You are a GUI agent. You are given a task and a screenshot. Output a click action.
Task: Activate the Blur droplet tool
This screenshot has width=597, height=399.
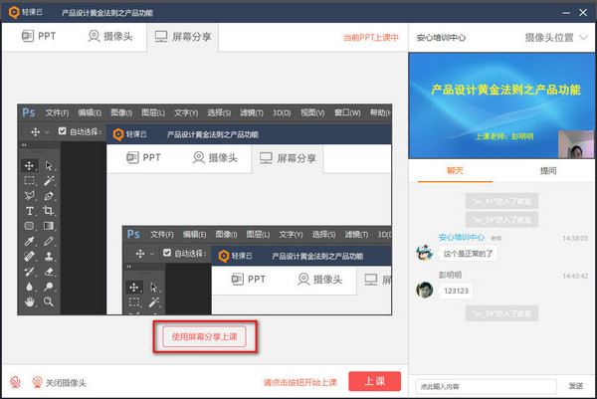29,287
